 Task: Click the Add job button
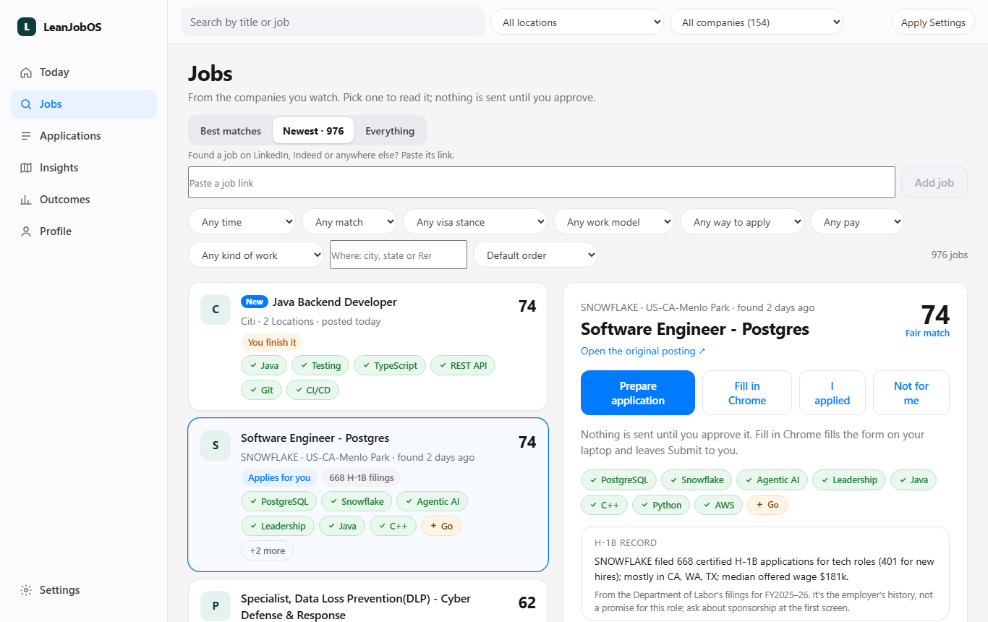click(x=934, y=182)
